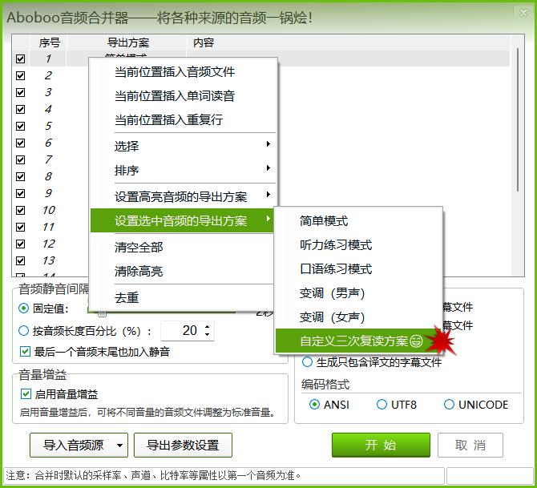Image resolution: width=537 pixels, height=488 pixels.
Task: Open dropdown arrow on 导入音频源 button
Action: click(x=120, y=446)
